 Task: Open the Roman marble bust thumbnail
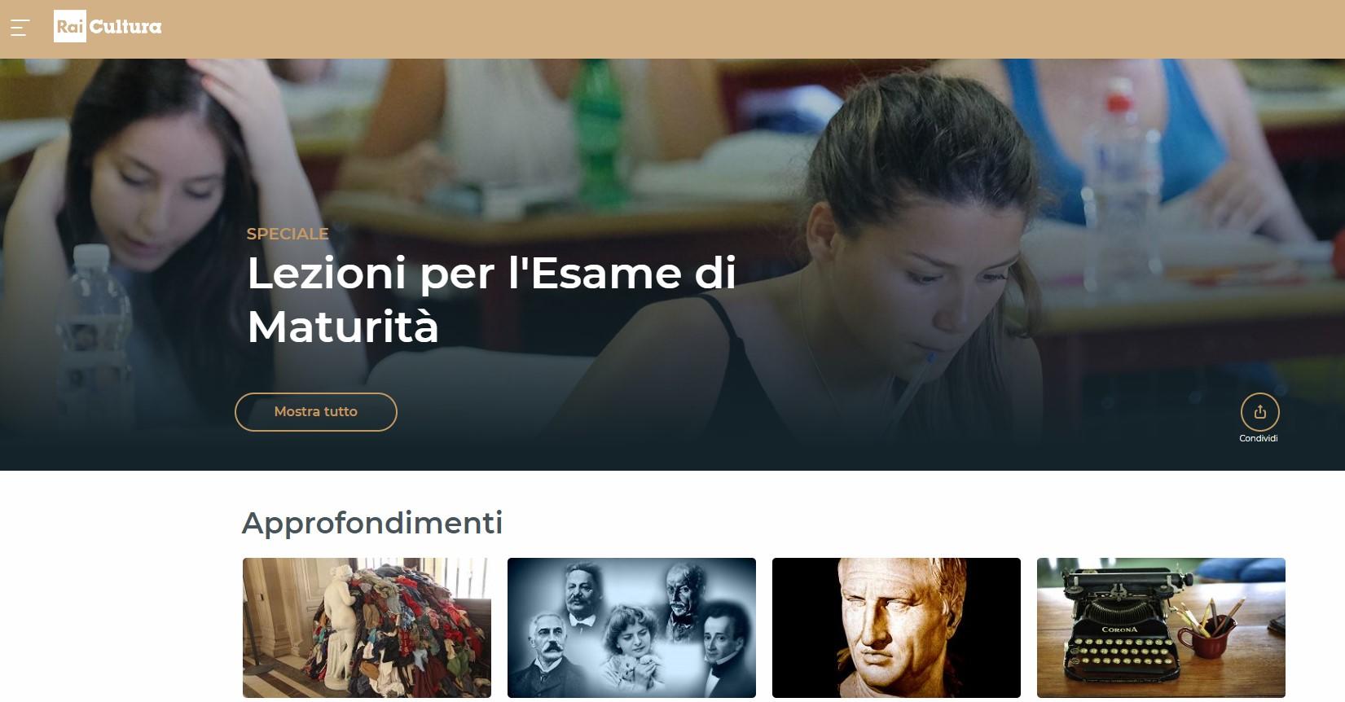[896, 628]
